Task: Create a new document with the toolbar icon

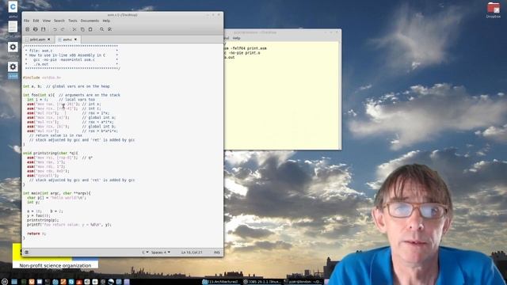Action: [x=27, y=29]
